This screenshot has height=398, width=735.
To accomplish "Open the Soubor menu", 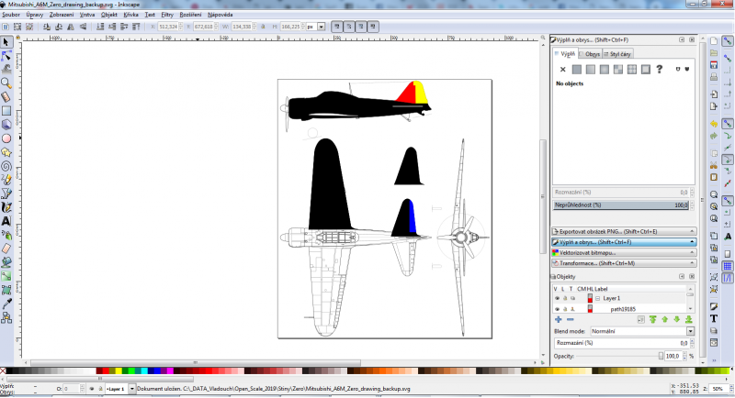I will [11, 15].
